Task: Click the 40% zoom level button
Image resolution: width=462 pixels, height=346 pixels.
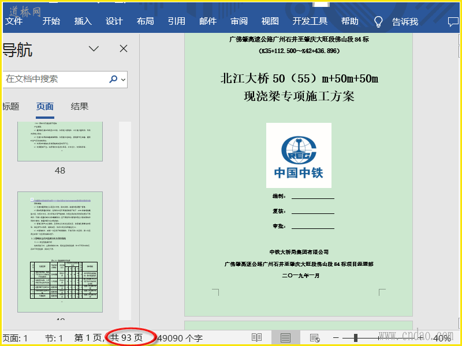Action: pos(442,338)
